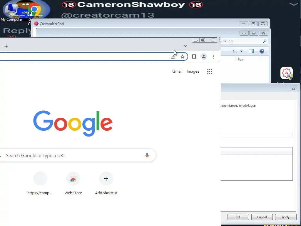Screen dimensions: 301x226
Task: Toggle Chrome side panel icon
Action: [194, 56]
